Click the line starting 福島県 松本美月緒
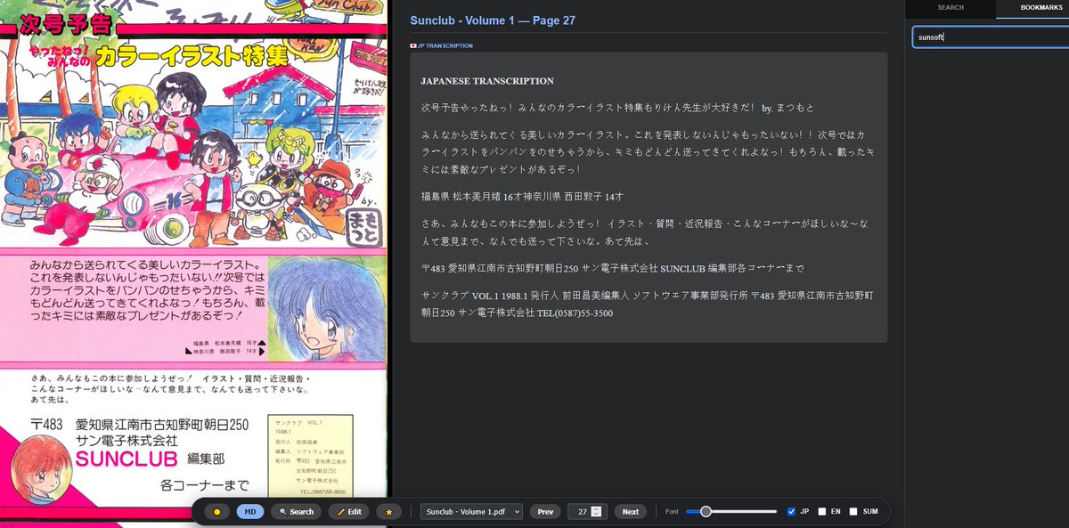 pos(523,196)
